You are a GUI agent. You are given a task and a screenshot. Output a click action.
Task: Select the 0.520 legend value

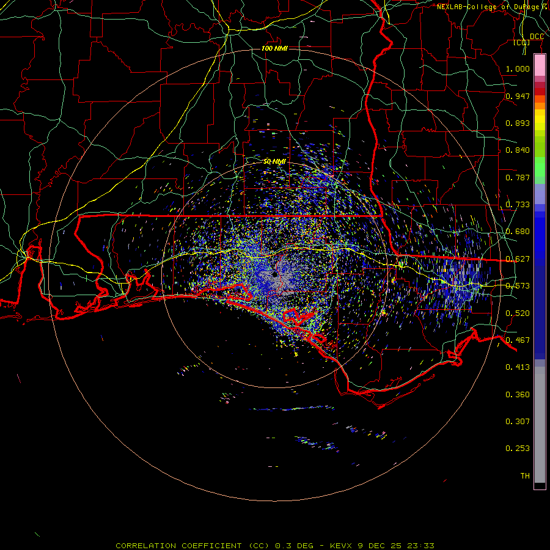click(518, 313)
